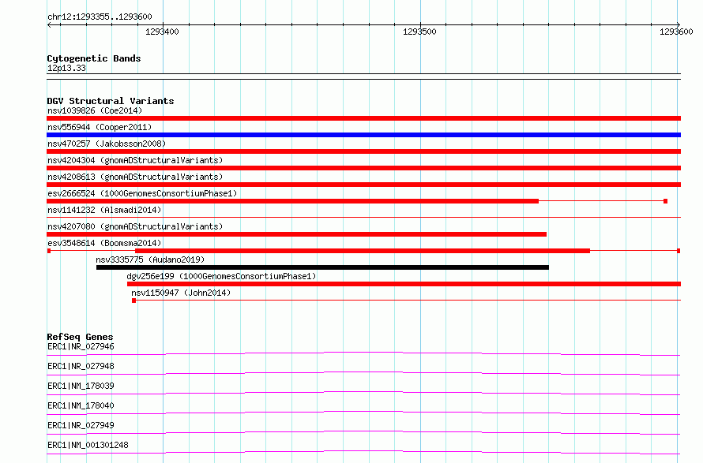Image resolution: width=703 pixels, height=463 pixels.
Task: Click the nsv1039826 (Coe2014) label
Action: (95, 110)
